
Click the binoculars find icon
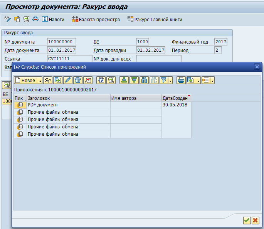[x=144, y=80]
